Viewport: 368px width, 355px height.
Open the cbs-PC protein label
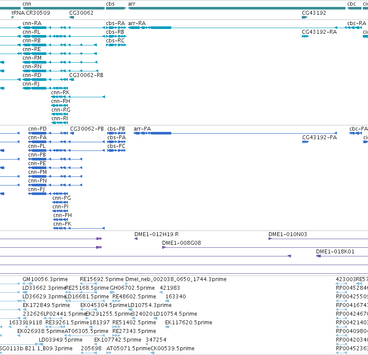tap(116, 147)
